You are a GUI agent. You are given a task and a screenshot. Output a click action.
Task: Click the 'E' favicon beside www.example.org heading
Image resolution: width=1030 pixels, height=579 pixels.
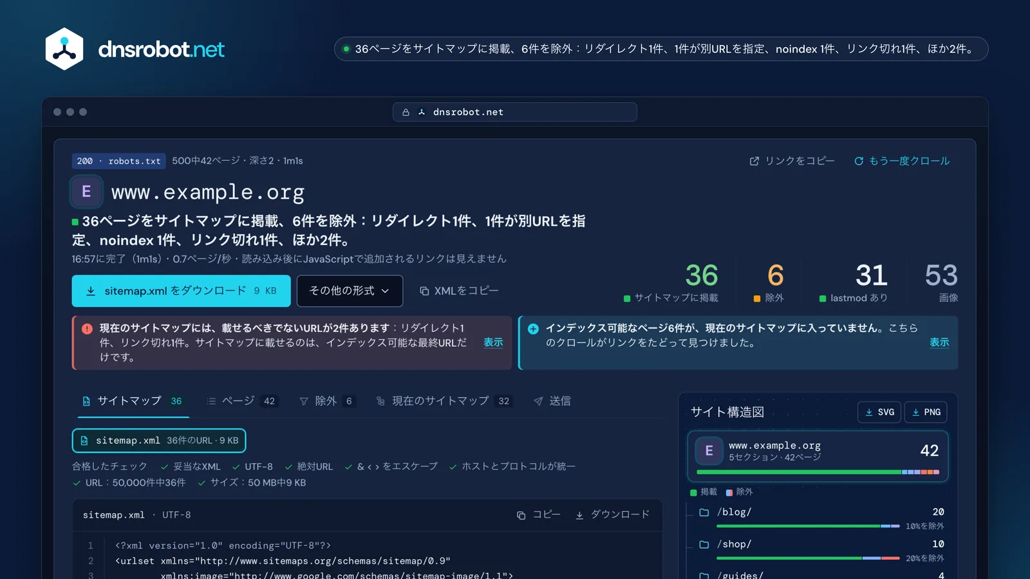tap(86, 192)
